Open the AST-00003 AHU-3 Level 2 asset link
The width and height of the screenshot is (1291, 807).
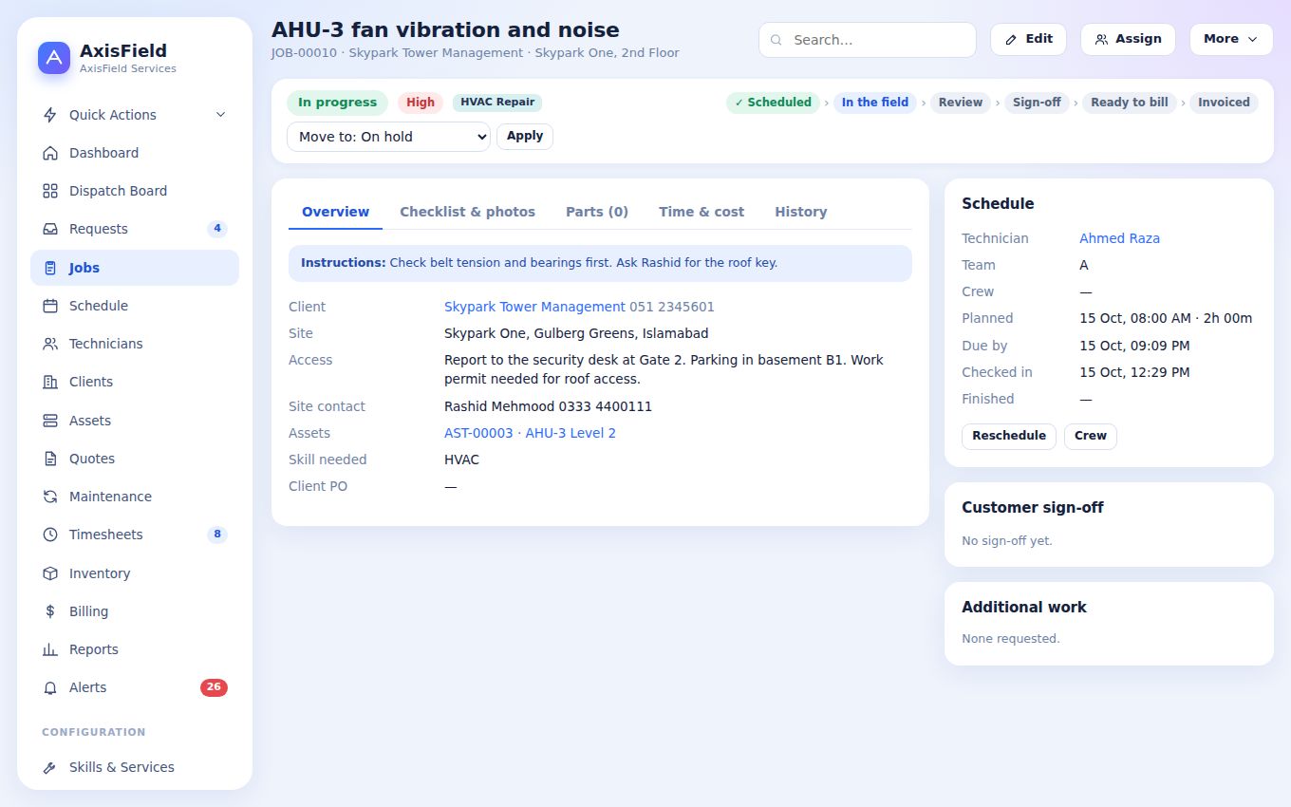[530, 433]
